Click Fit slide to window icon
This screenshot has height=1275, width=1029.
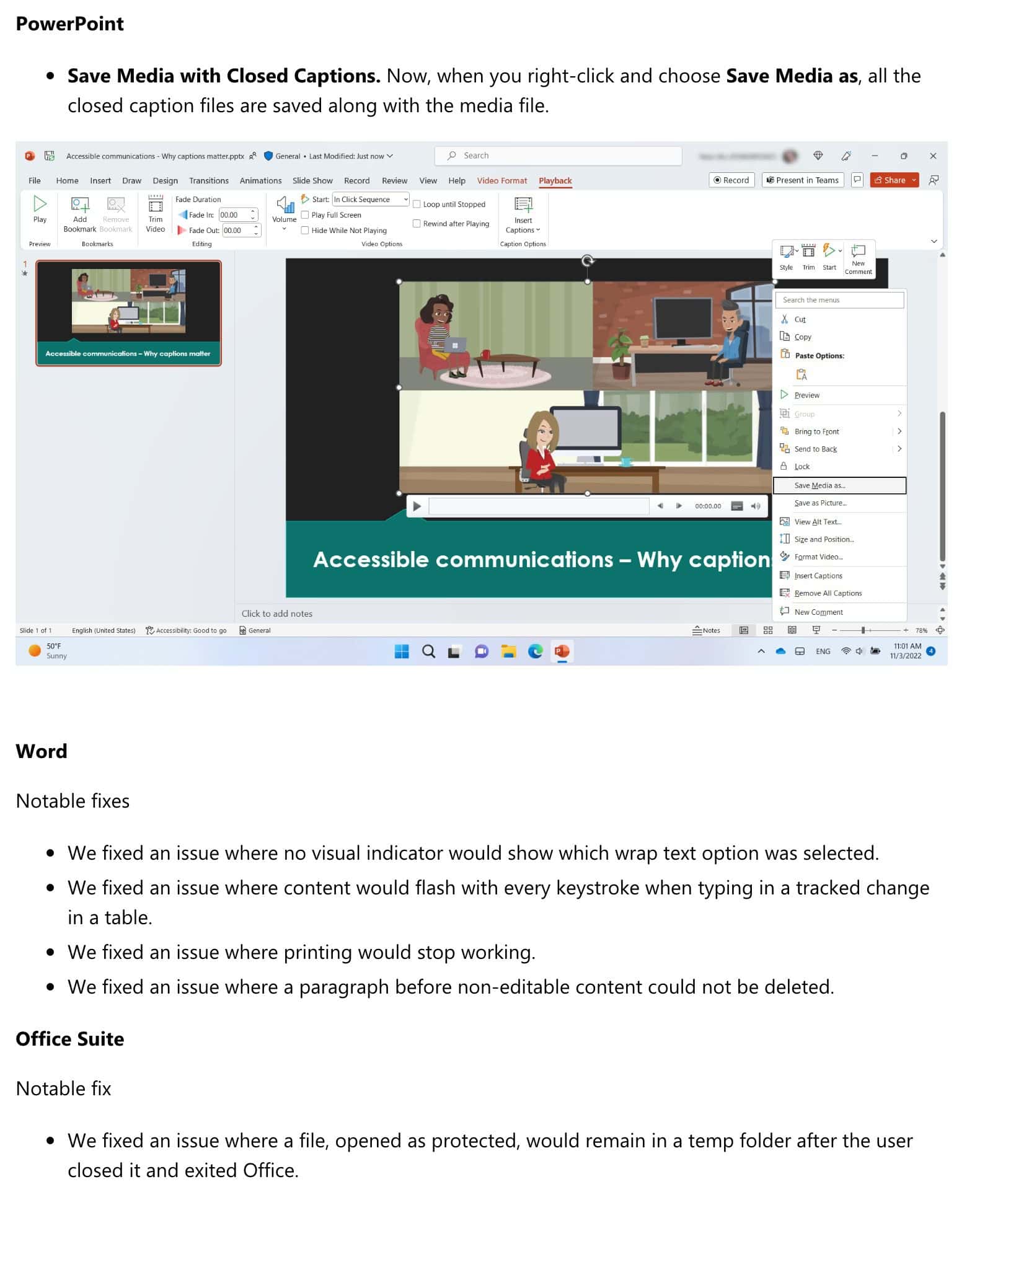940,630
